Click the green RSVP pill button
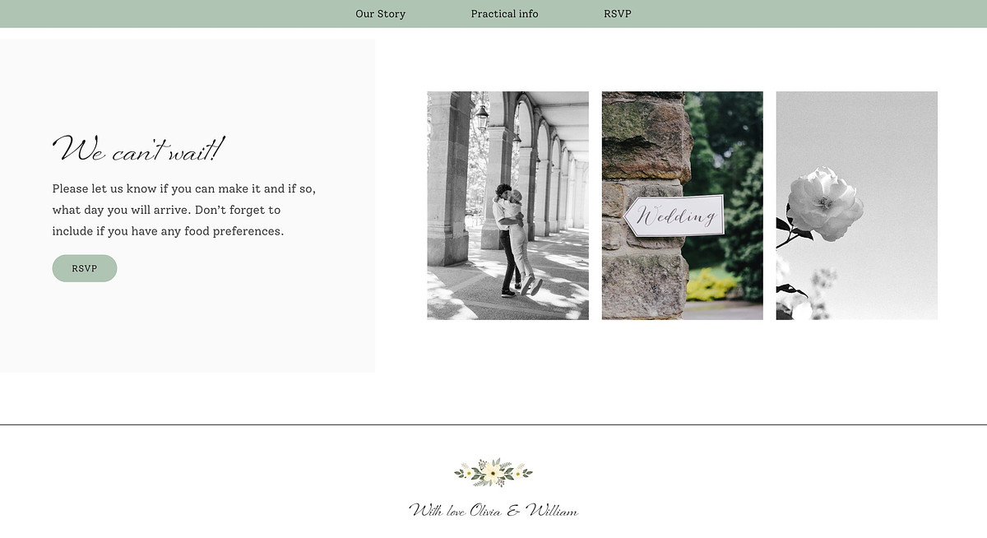 85,268
